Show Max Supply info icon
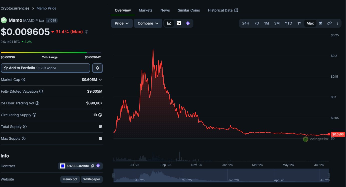346x187 pixels. coord(24,138)
